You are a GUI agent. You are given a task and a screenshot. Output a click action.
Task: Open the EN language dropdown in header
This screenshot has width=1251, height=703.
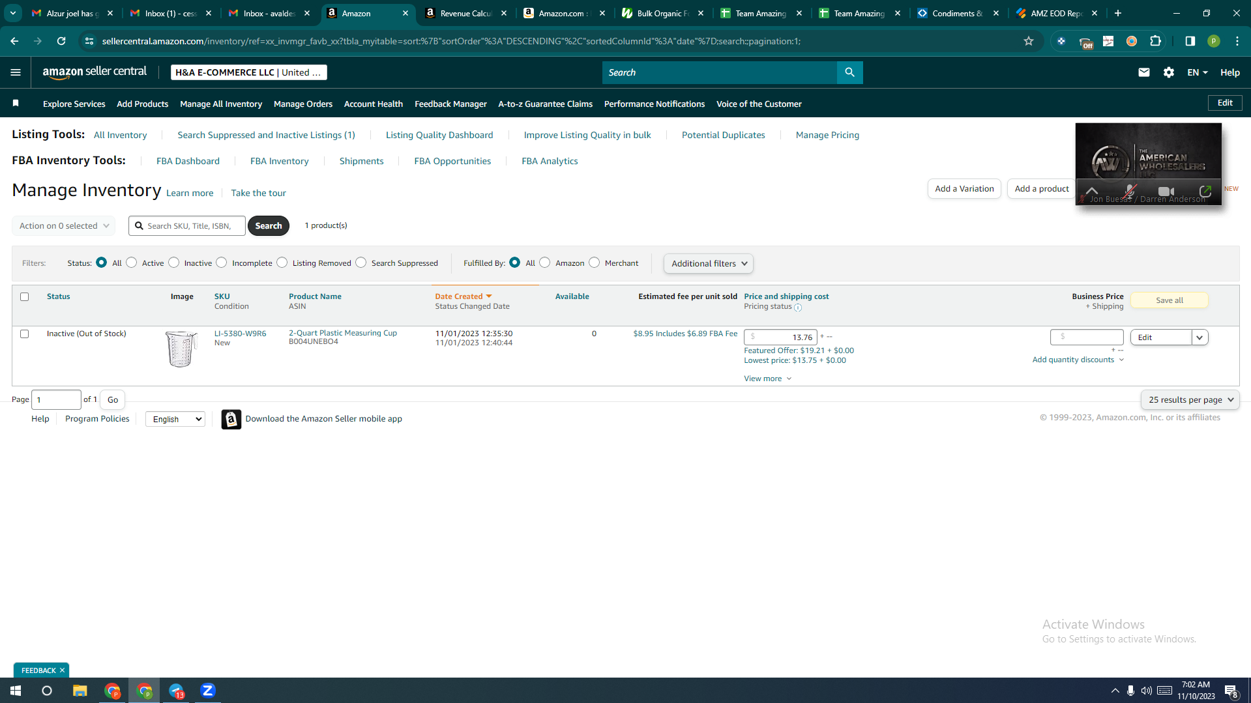[1198, 72]
